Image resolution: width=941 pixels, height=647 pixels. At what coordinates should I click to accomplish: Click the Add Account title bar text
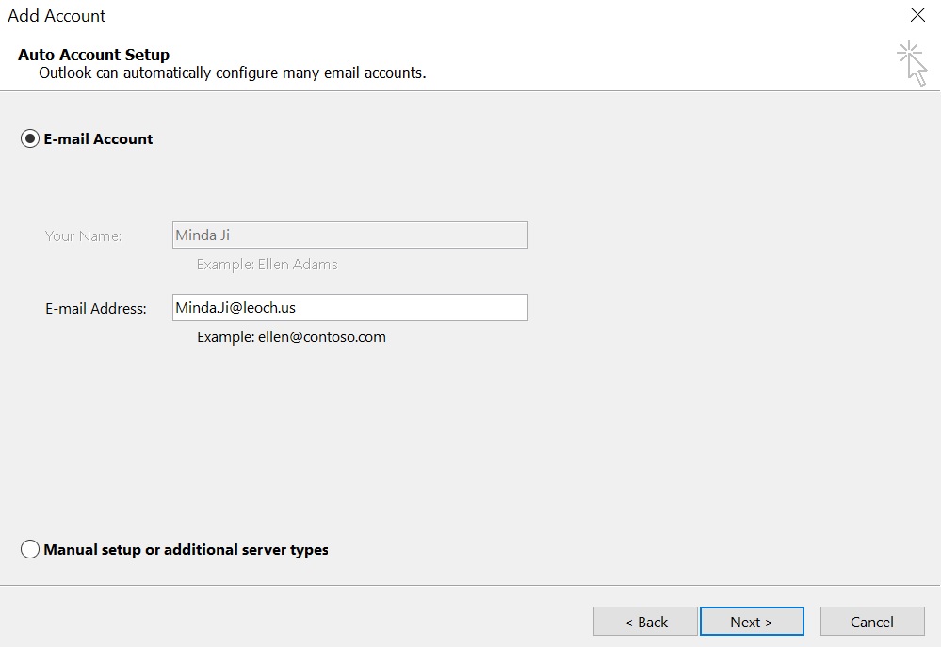57,16
